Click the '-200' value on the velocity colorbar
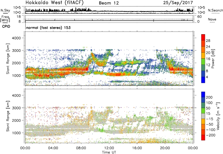The height and width of the screenshot is (154, 223). click(210, 135)
